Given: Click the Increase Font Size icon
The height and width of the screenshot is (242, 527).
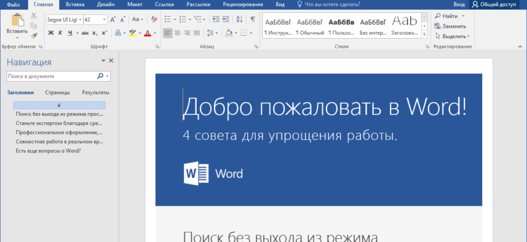Looking at the screenshot, I should click(114, 19).
